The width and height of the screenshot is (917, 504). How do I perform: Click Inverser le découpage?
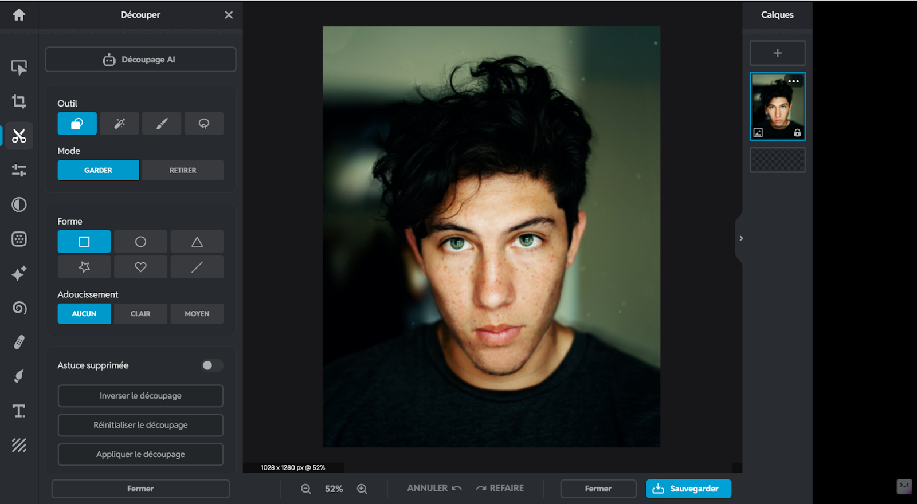140,396
